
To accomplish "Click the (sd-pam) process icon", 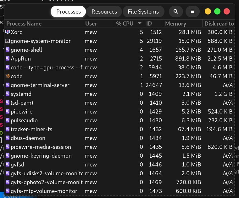I will tap(8, 103).
